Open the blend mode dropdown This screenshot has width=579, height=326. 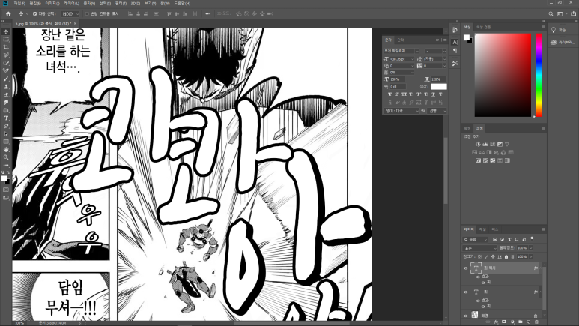coord(480,248)
